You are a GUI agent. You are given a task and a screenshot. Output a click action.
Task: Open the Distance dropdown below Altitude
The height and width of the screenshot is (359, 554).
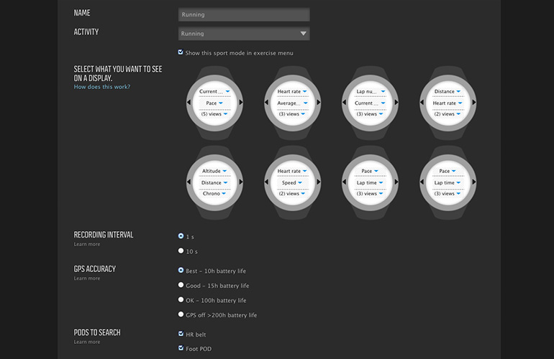214,182
